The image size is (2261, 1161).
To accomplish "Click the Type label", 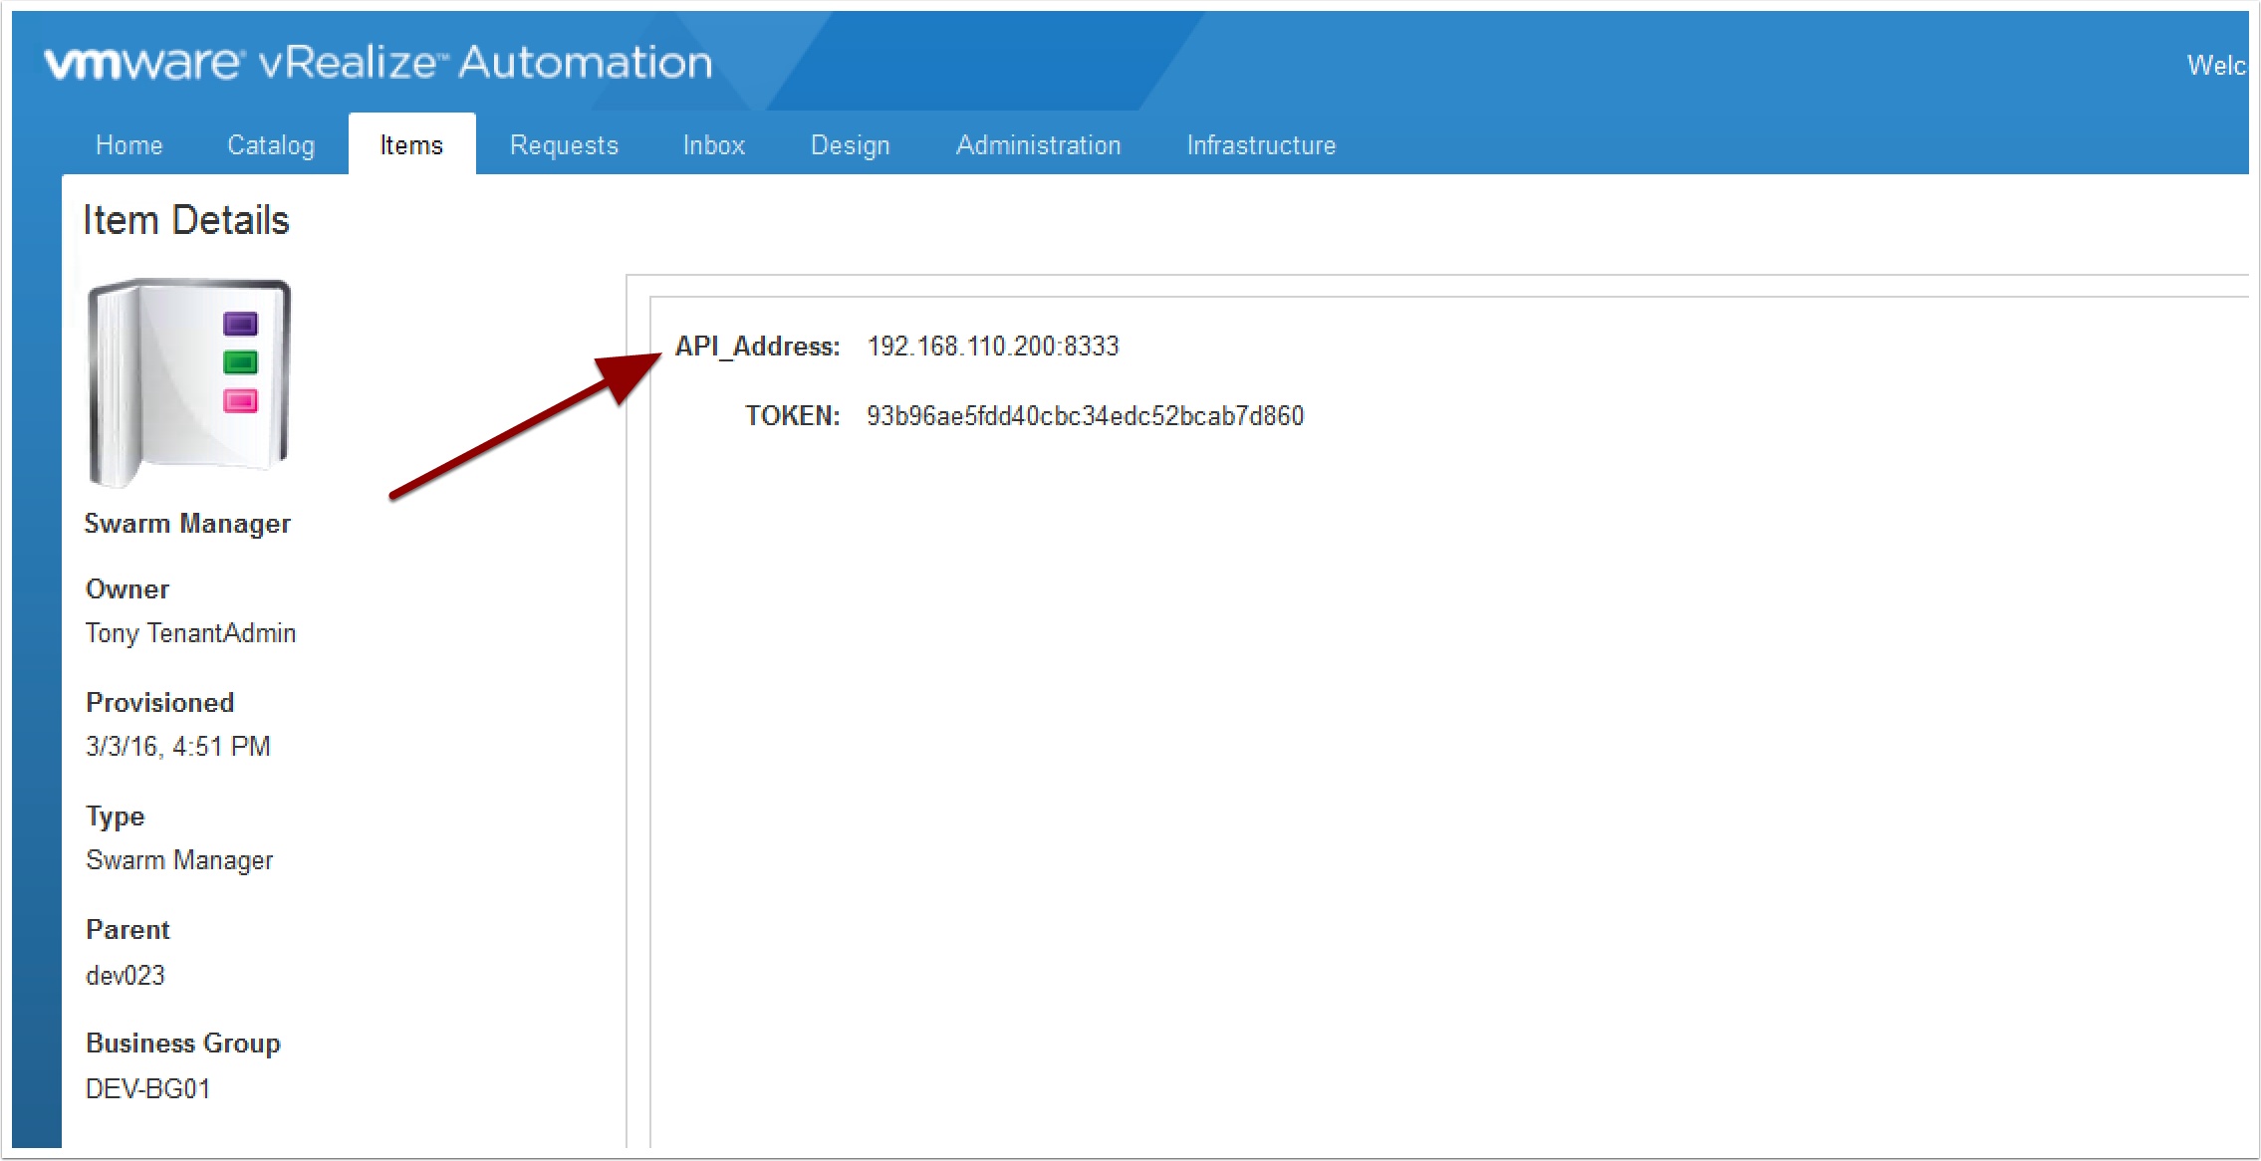I will tap(116, 817).
